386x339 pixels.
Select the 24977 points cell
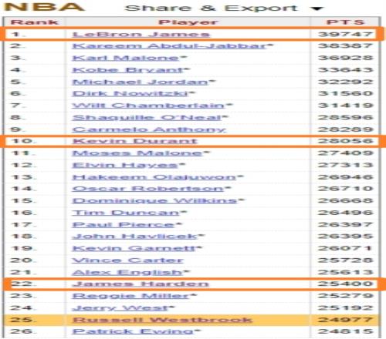(345, 320)
